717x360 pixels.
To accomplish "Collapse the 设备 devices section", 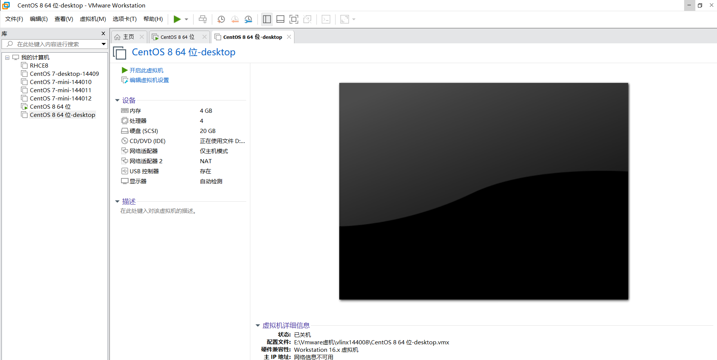I will pos(117,100).
